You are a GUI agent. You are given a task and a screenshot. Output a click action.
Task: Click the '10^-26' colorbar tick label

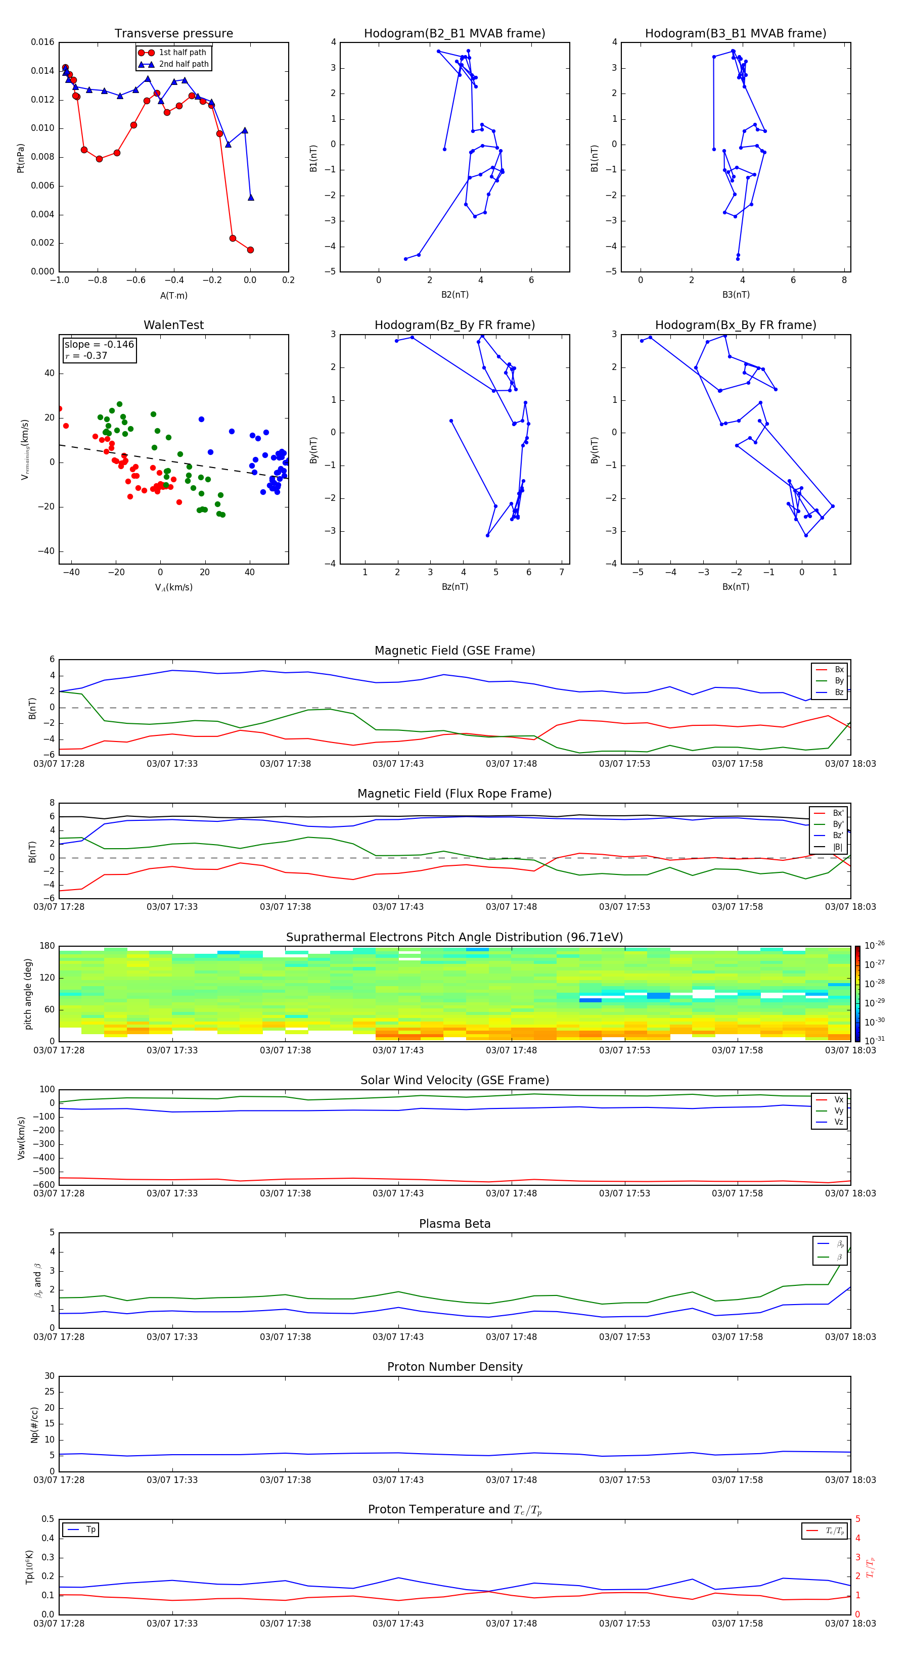pyautogui.click(x=875, y=945)
